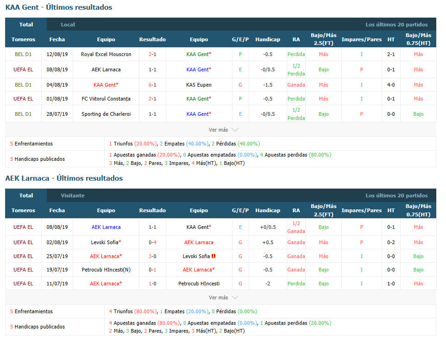Open the KAS Eupen team link
The height and width of the screenshot is (341, 446).
pos(199,85)
